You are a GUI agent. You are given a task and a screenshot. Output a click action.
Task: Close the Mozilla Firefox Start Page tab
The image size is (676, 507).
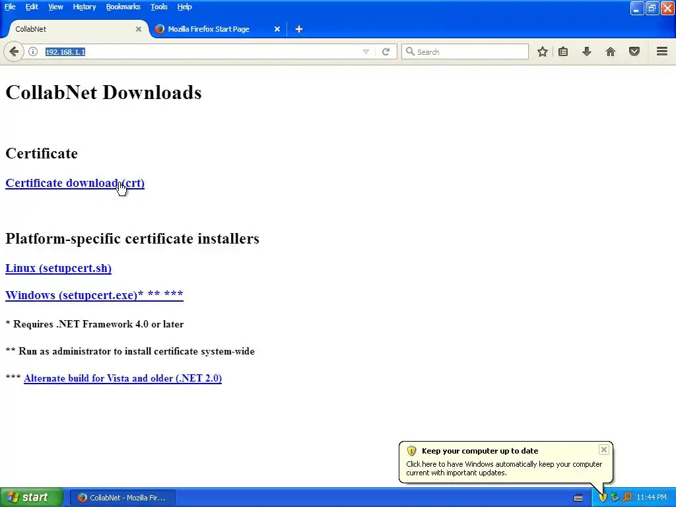pos(277,29)
